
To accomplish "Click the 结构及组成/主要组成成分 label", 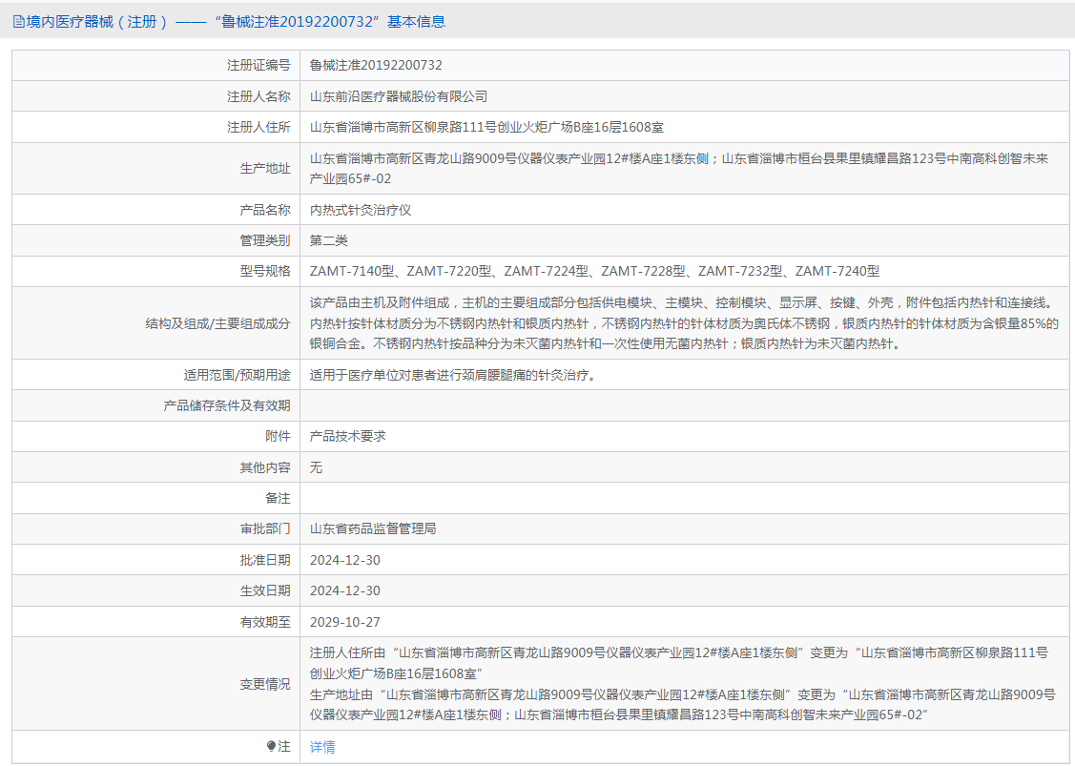I will [217, 323].
